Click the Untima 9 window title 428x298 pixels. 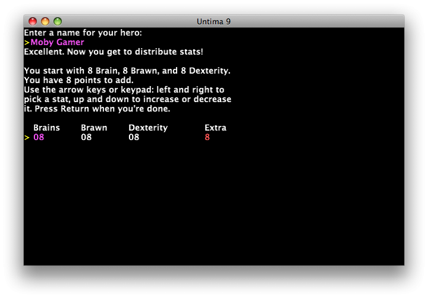point(214,21)
